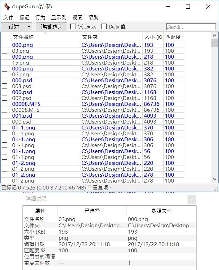The height and width of the screenshot is (270, 219).
Task: Click the 已选择 column header in details
Action: 92,211
